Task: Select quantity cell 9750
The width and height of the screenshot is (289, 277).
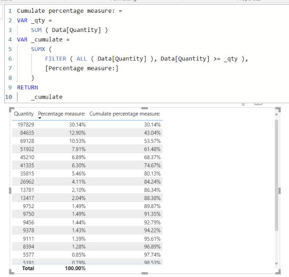Action: 28,214
